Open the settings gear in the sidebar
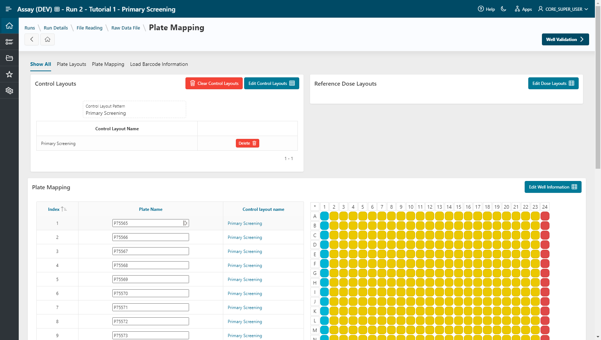601x340 pixels. click(9, 91)
